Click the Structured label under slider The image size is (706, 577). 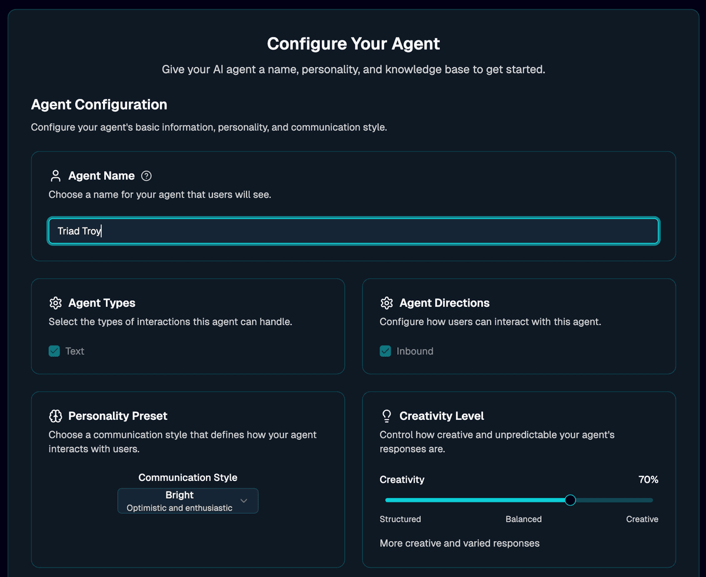(400, 519)
